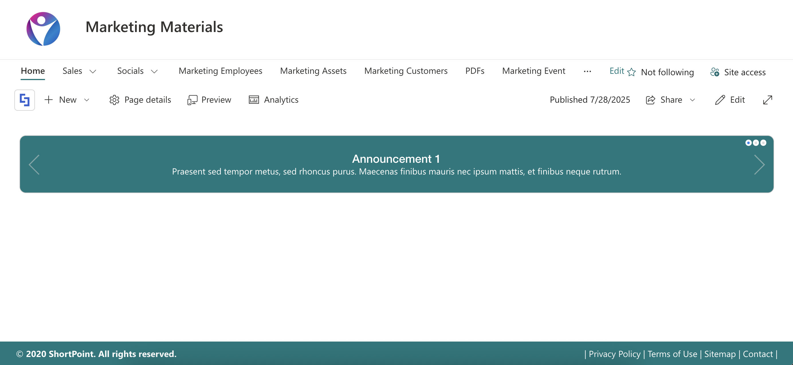
Task: Click the navigation Edit link
Action: click(617, 71)
